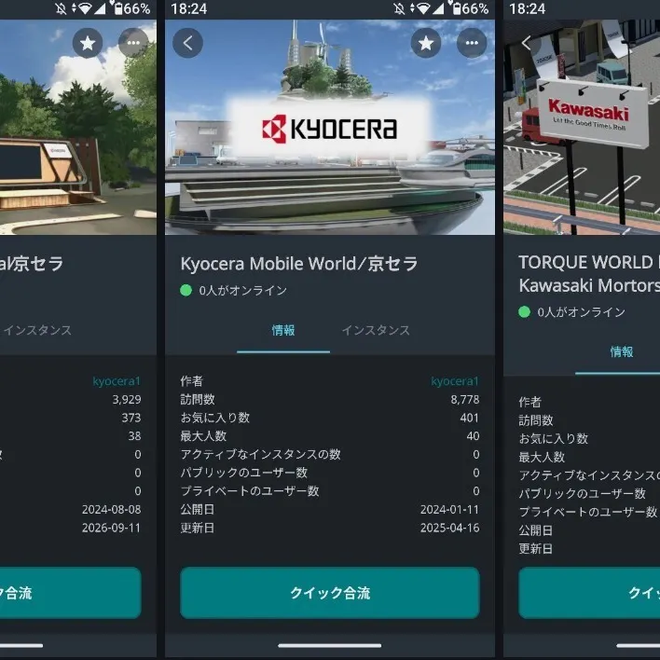Switch to the 情報 tab in Kyocera Mobile World
This screenshot has height=660, width=660.
click(283, 330)
